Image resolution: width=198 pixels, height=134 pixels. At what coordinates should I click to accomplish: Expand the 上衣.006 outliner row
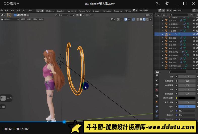pyautogui.click(x=163, y=20)
